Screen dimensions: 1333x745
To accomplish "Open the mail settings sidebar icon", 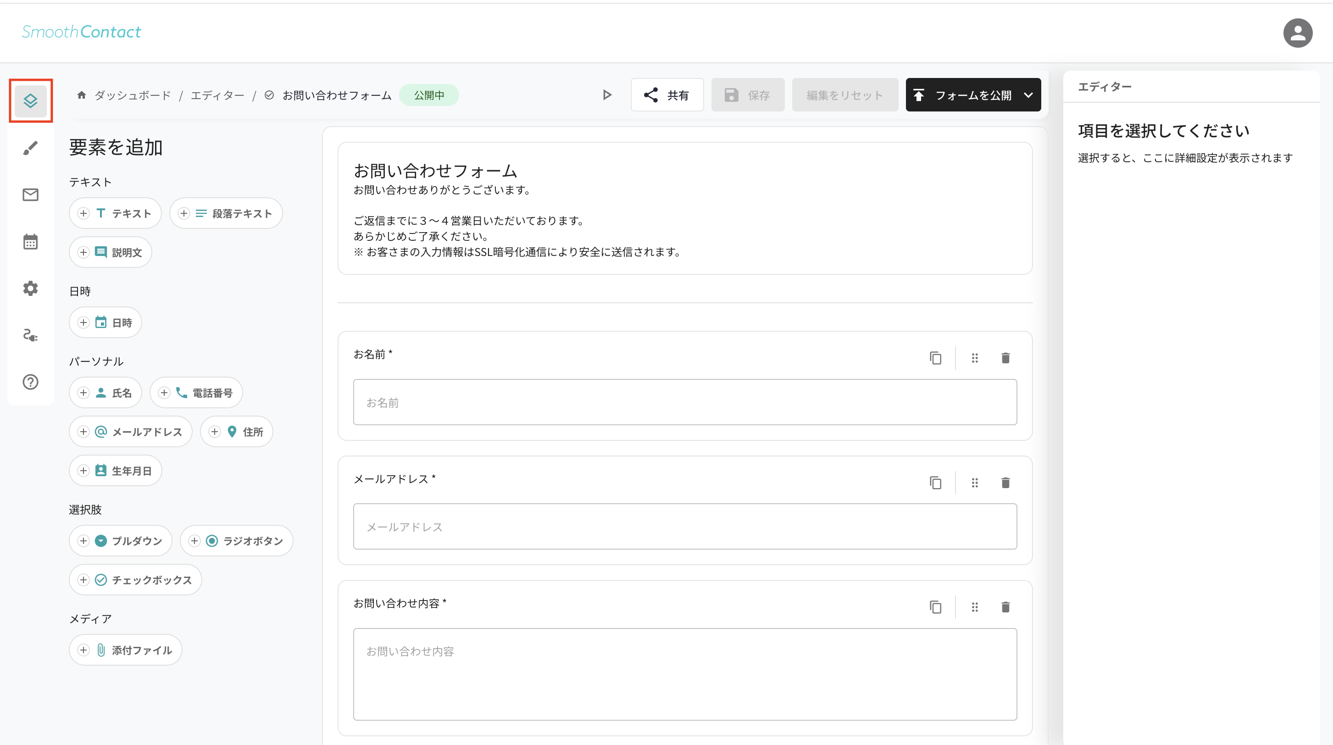I will [x=31, y=195].
